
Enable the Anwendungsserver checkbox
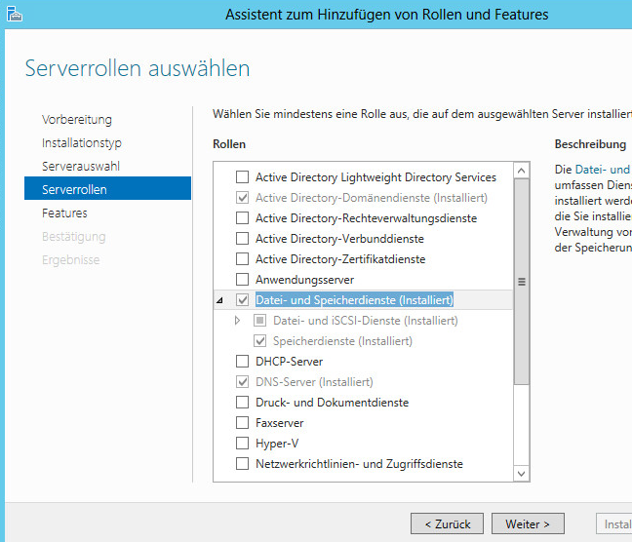(x=242, y=279)
